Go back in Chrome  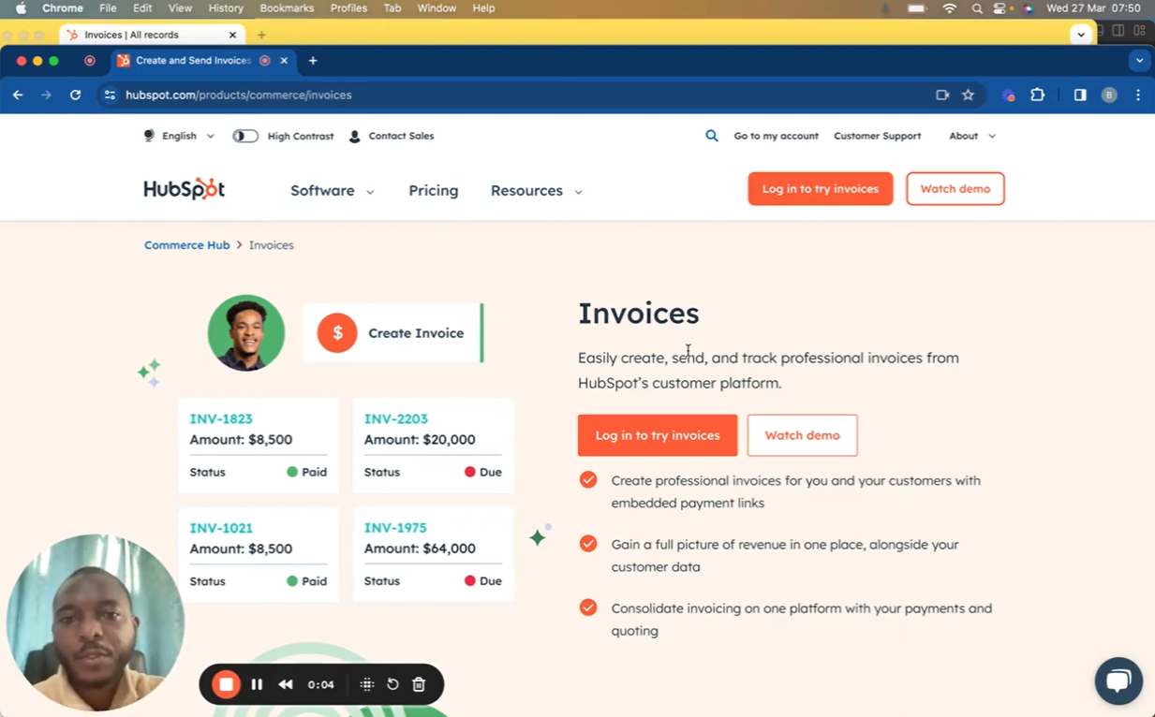[x=18, y=95]
